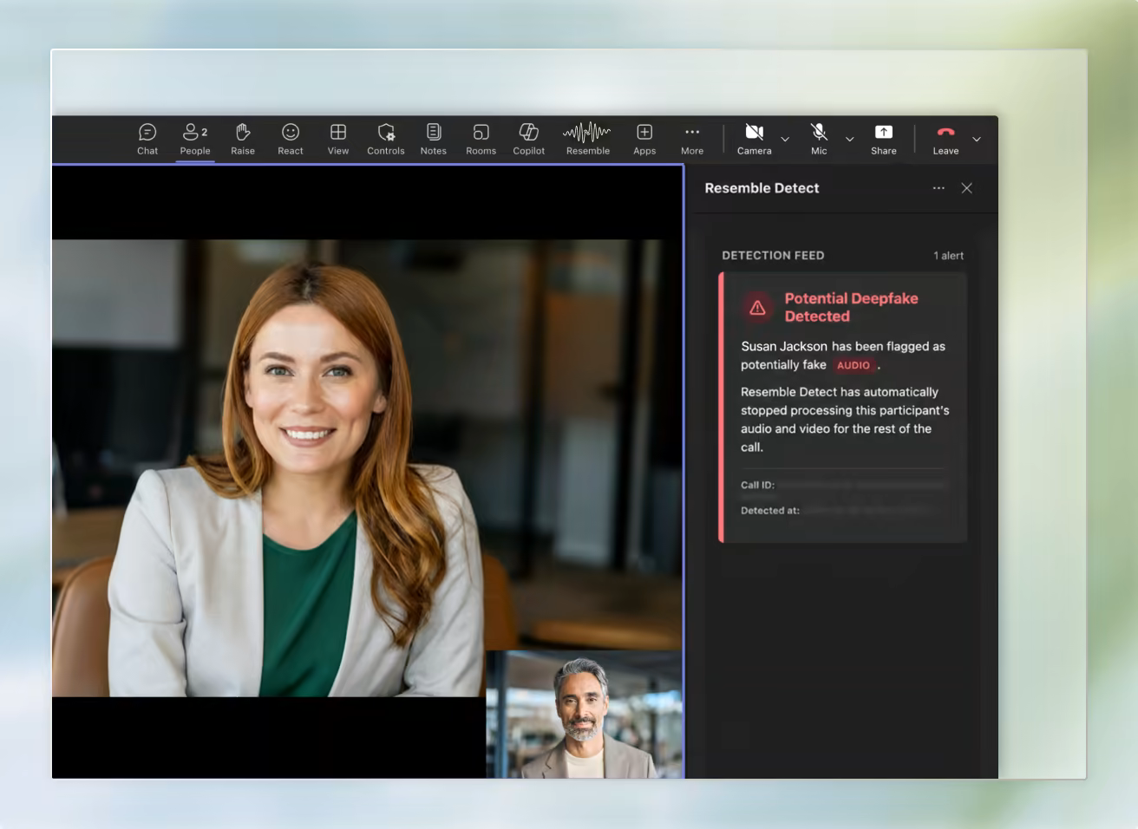This screenshot has height=829, width=1138.
Task: Select the self-view thumbnail of gray-haired man
Action: click(585, 714)
